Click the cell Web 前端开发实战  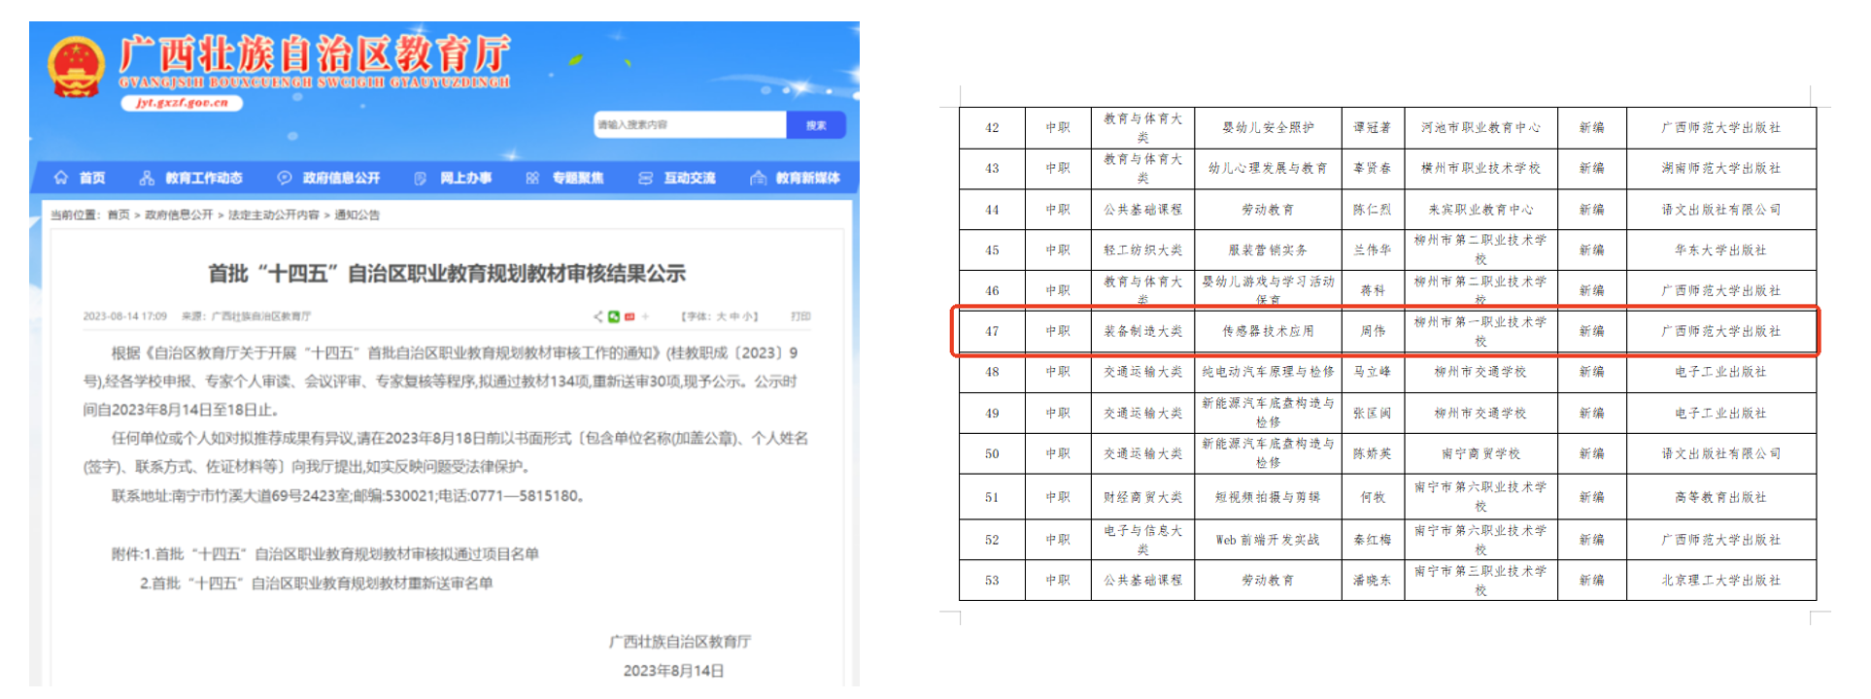(x=1268, y=540)
